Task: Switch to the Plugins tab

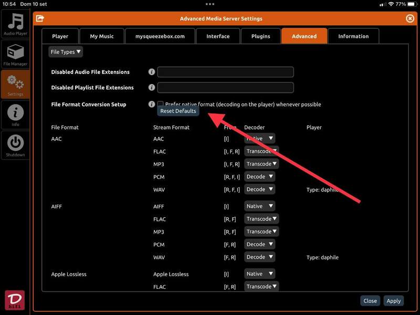Action: [x=260, y=36]
